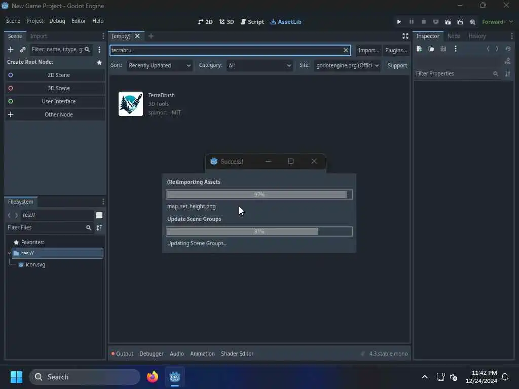
Task: Open the Scene menu
Action: (x=13, y=21)
